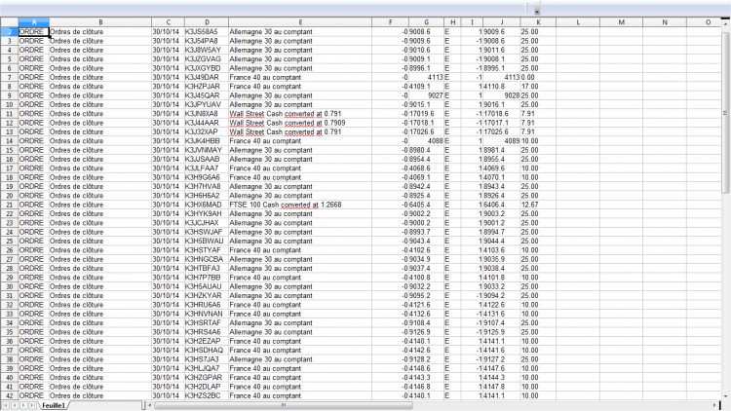Click the horizontal scrollbar thumb

pos(284,405)
